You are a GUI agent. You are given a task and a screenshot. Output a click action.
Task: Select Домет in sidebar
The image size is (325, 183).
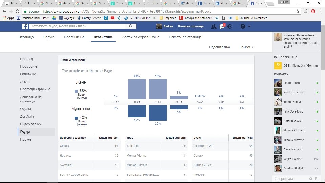[25, 82]
